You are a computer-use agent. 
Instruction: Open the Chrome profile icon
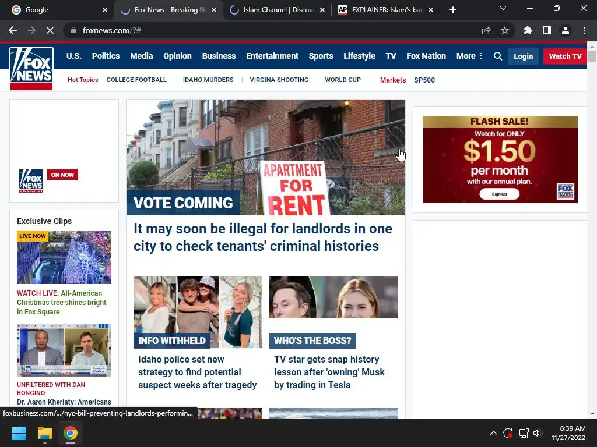(566, 30)
